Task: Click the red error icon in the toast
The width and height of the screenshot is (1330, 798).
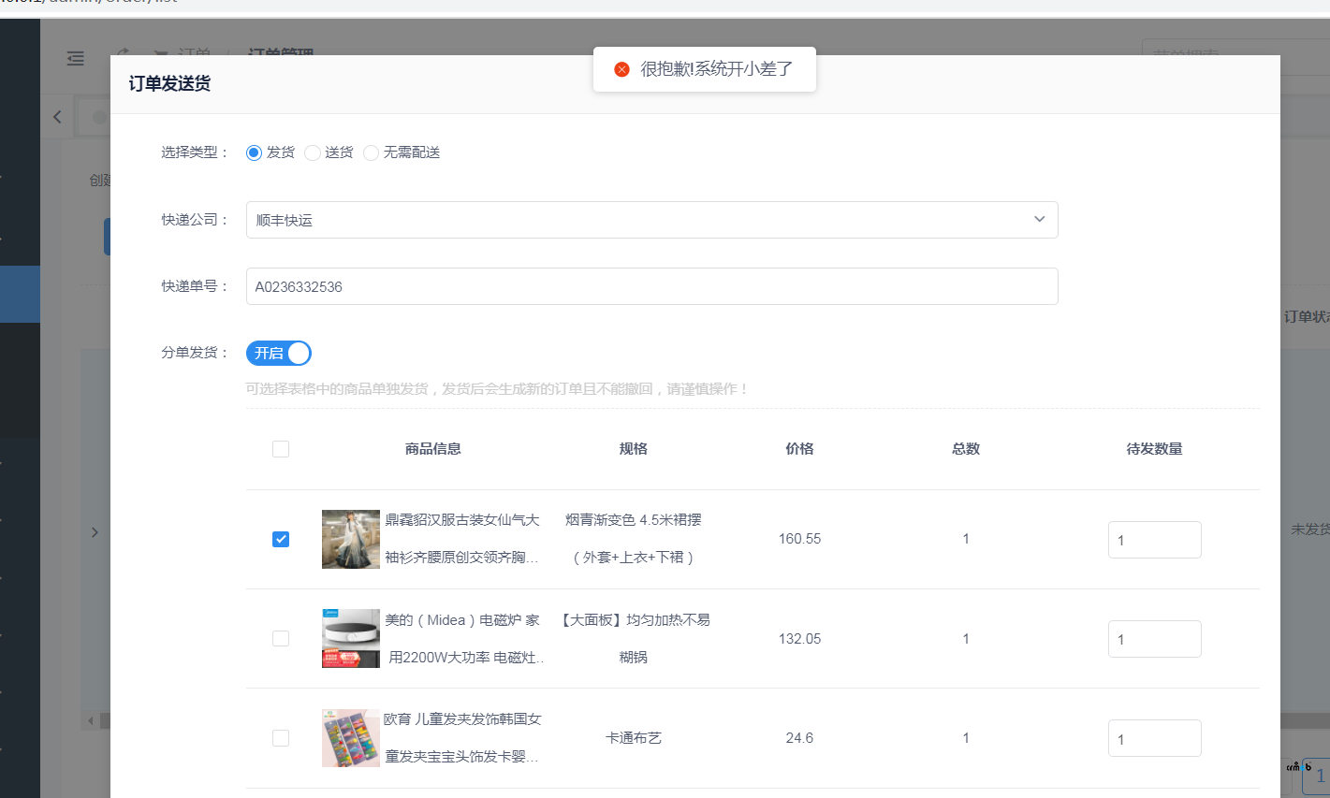Action: click(621, 69)
